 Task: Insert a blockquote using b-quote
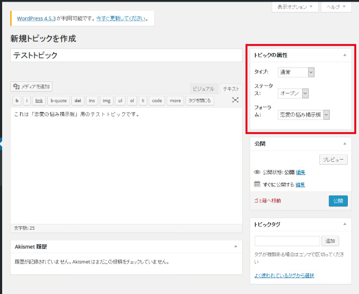(x=58, y=101)
